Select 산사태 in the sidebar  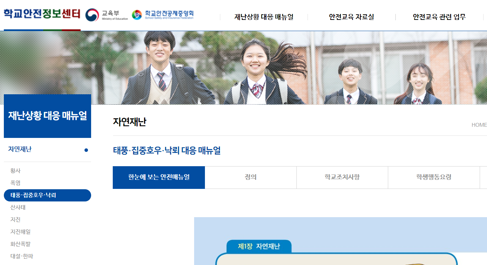(x=18, y=207)
